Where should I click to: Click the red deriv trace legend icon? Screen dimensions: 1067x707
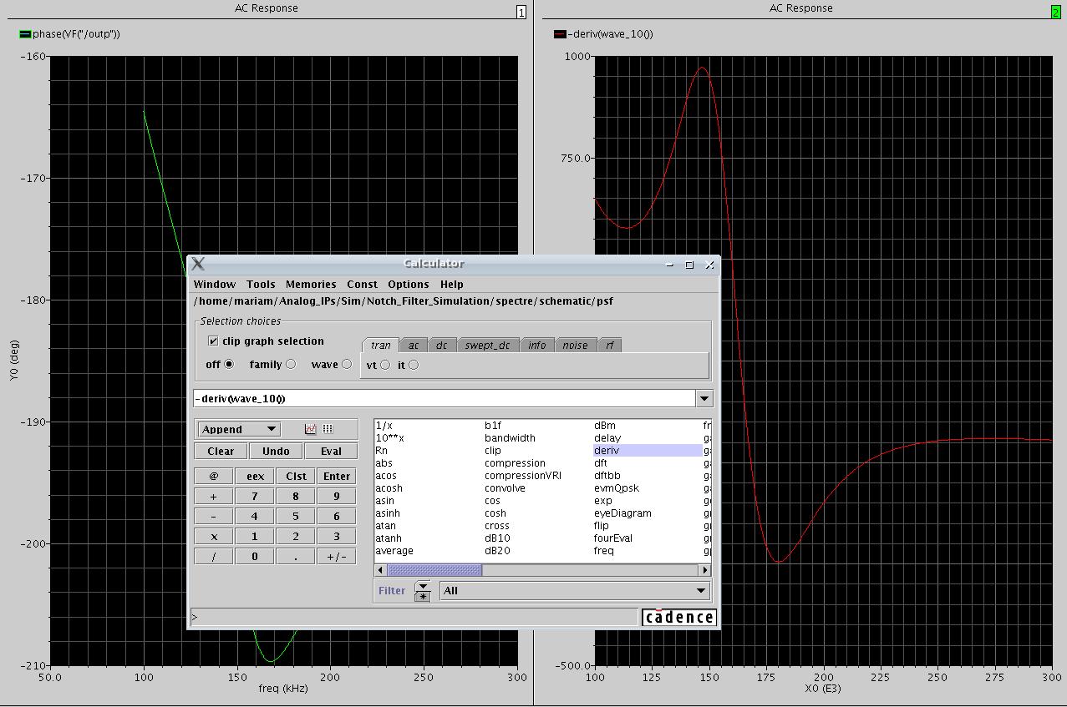click(560, 34)
